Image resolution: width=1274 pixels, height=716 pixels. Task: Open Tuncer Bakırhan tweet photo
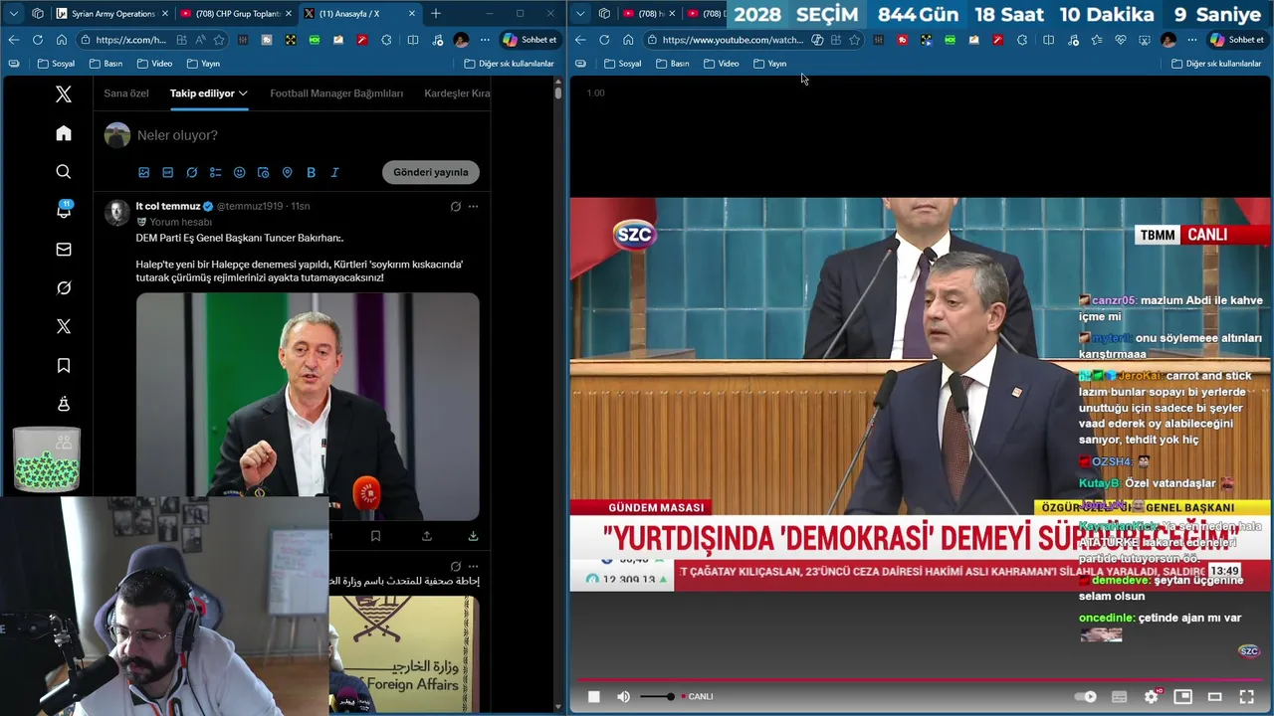pos(308,407)
